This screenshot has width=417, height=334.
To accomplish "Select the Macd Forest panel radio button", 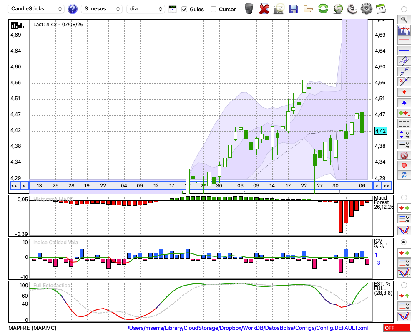I will coord(404,197).
